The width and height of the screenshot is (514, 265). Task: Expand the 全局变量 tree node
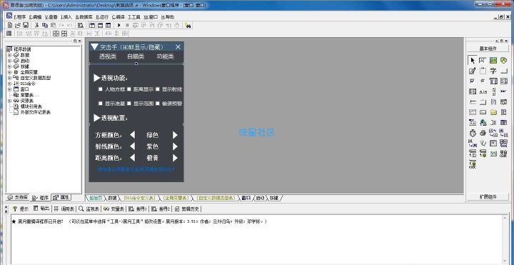coord(9,72)
